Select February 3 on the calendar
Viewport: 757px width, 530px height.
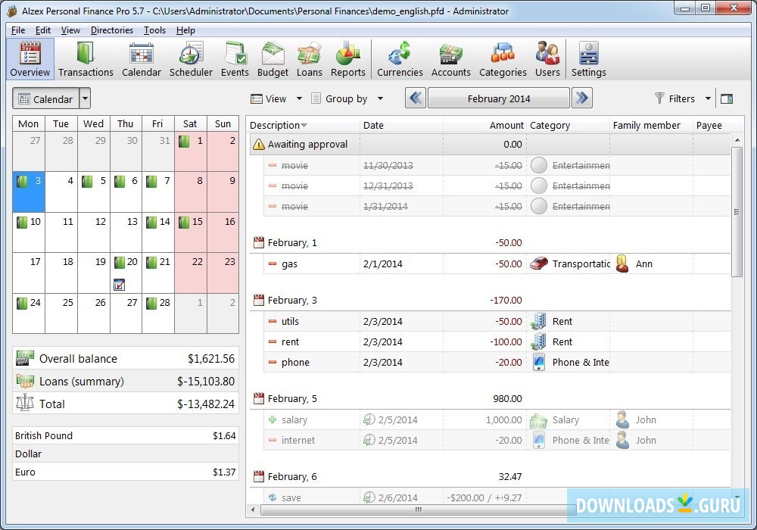pyautogui.click(x=29, y=192)
